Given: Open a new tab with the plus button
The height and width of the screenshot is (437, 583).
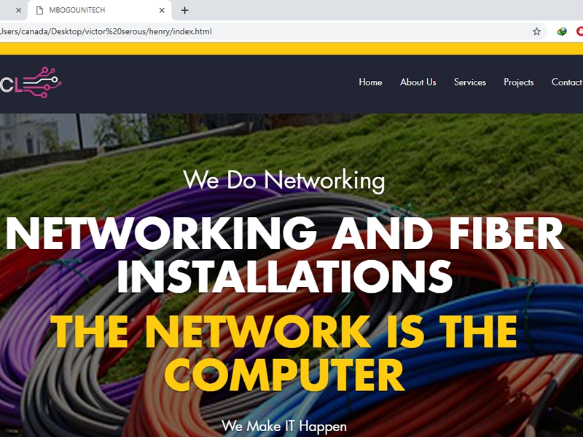Looking at the screenshot, I should pyautogui.click(x=184, y=10).
